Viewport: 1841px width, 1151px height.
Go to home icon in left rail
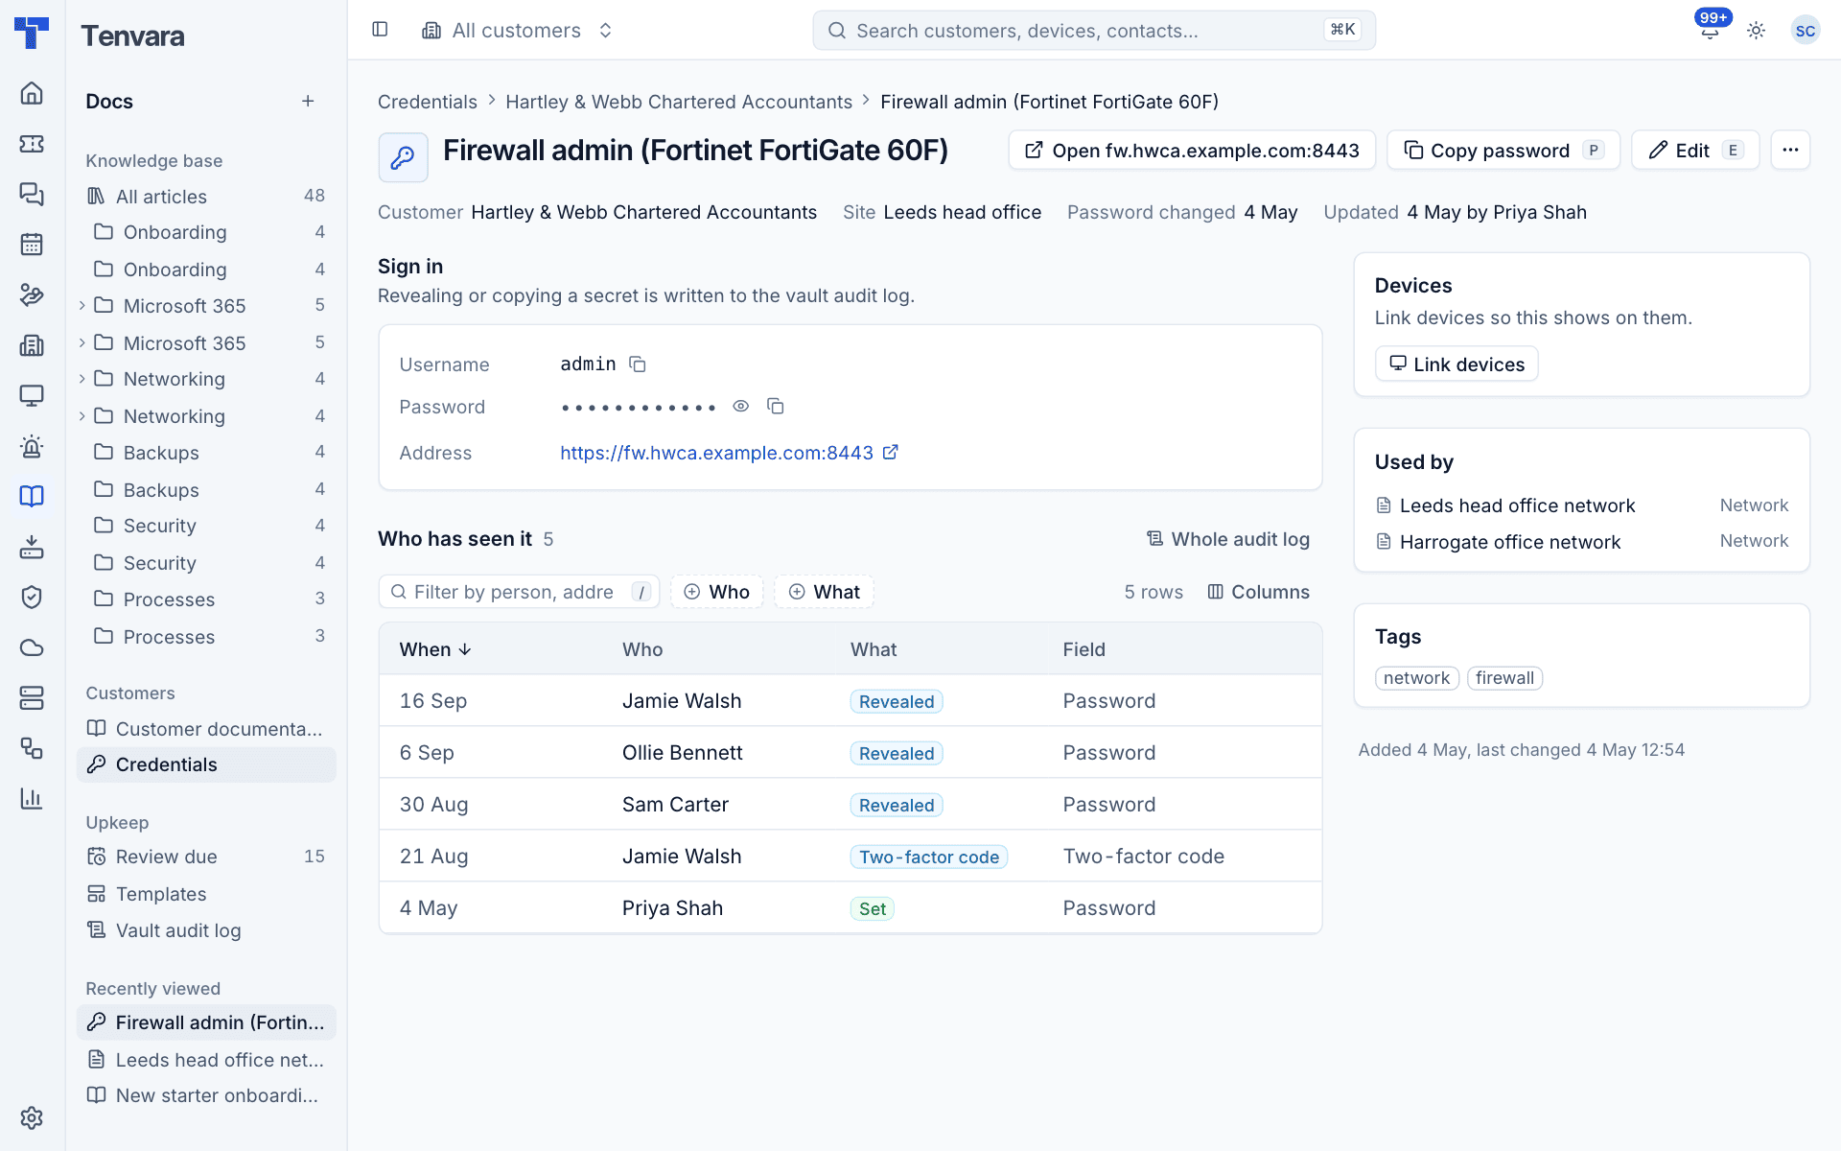click(x=32, y=93)
